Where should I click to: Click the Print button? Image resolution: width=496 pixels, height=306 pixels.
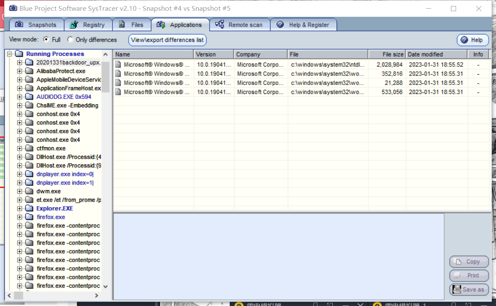[x=469, y=276]
